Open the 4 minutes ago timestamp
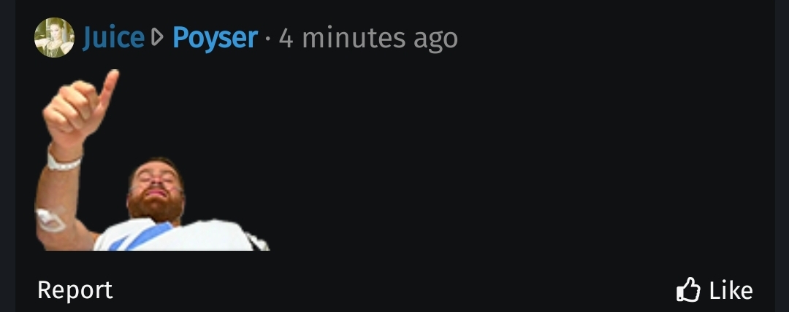The height and width of the screenshot is (312, 789). 367,38
